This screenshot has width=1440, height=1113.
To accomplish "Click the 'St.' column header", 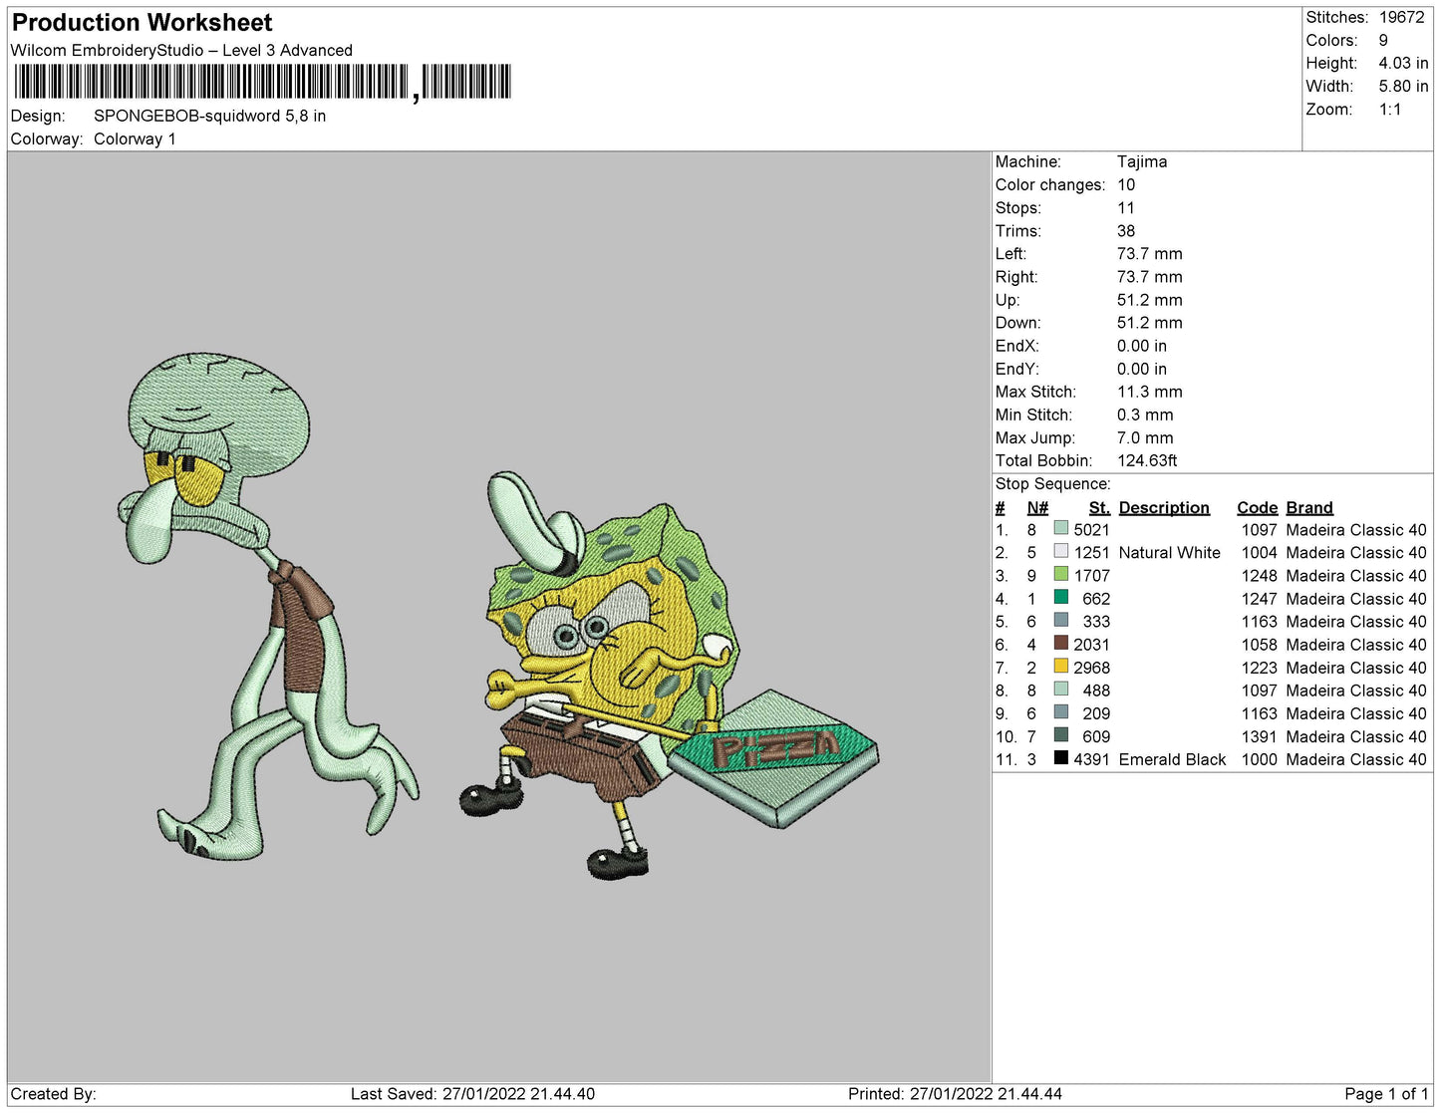I will 1099,507.
